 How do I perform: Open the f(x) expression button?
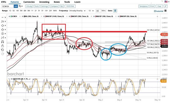[x=62, y=6]
